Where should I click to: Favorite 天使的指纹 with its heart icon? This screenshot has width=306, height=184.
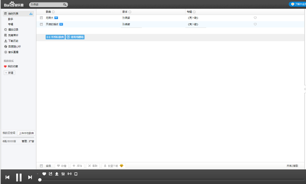(x=255, y=24)
